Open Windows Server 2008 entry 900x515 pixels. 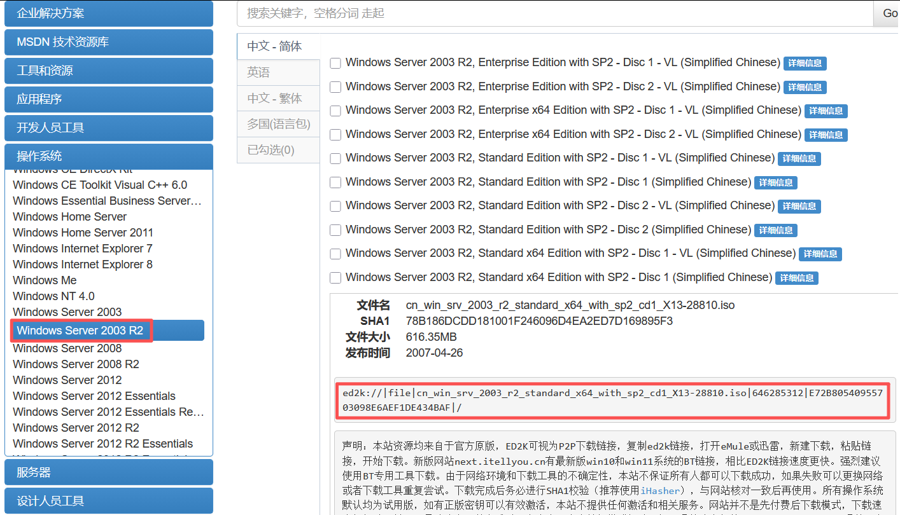click(67, 348)
